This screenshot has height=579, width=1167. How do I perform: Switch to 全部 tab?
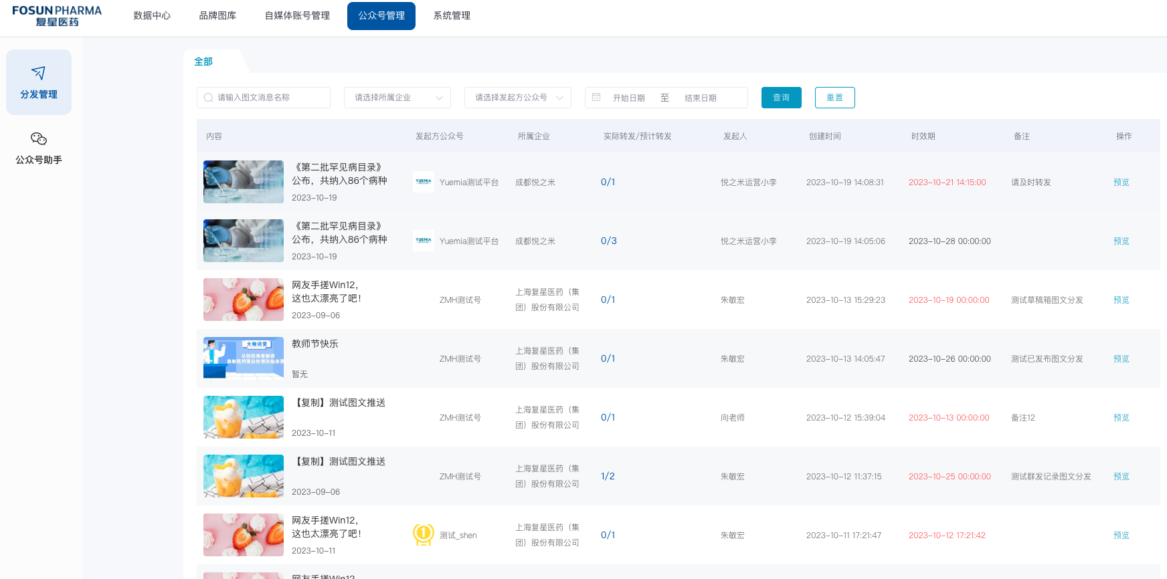203,62
